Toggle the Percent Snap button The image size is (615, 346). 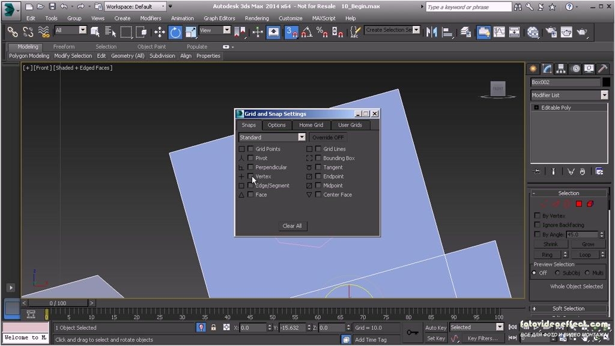pyautogui.click(x=322, y=32)
